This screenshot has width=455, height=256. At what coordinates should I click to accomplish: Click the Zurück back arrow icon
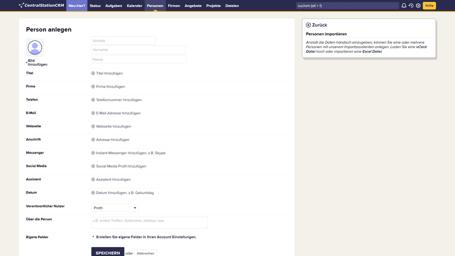click(x=308, y=25)
